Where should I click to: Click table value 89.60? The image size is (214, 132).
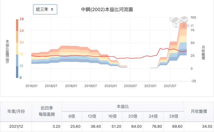pyautogui.click(x=177, y=126)
